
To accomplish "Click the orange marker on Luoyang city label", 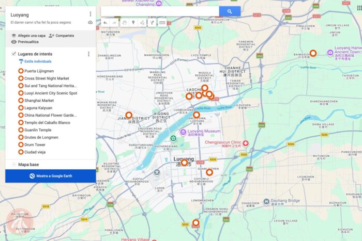I will (x=184, y=163).
